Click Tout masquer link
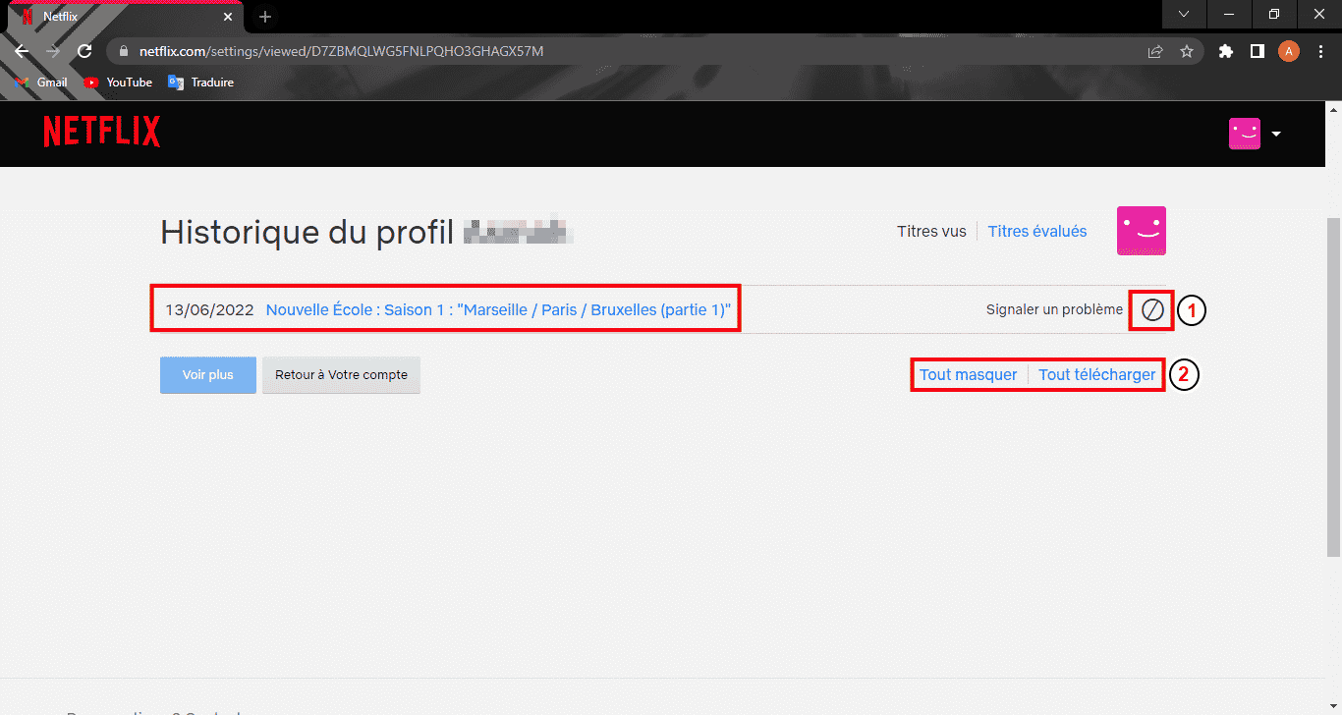Screen dimensions: 1342x715 click(x=968, y=375)
